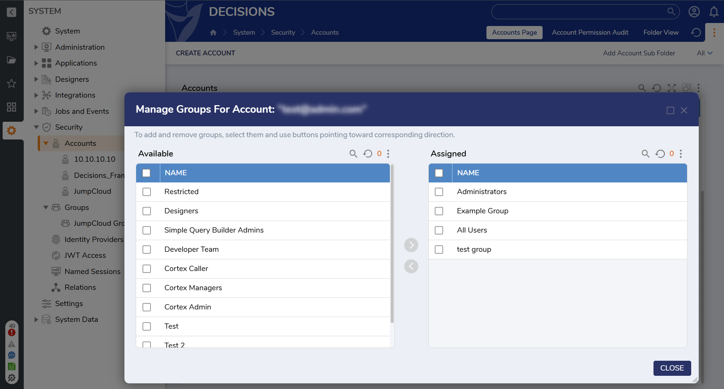This screenshot has width=724, height=389.
Task: Open the Assigned panel three-dot menu
Action: (681, 154)
